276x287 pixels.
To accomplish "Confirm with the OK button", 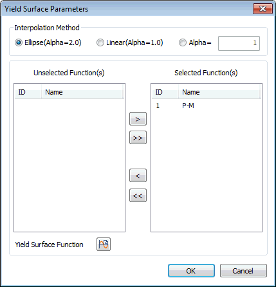I will tap(191, 271).
